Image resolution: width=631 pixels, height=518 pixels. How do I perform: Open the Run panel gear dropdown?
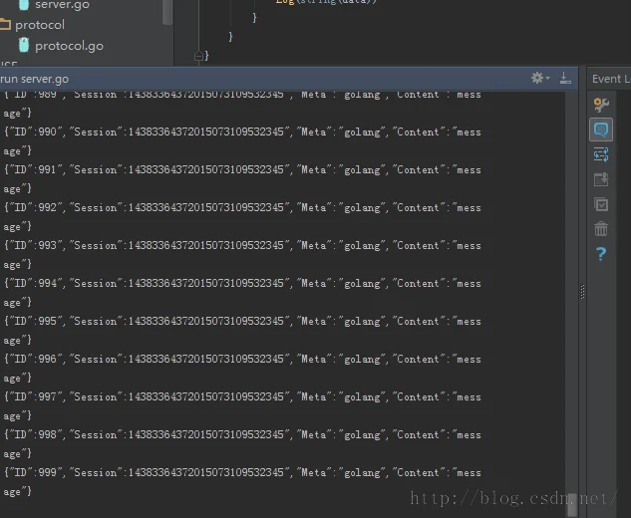point(540,78)
